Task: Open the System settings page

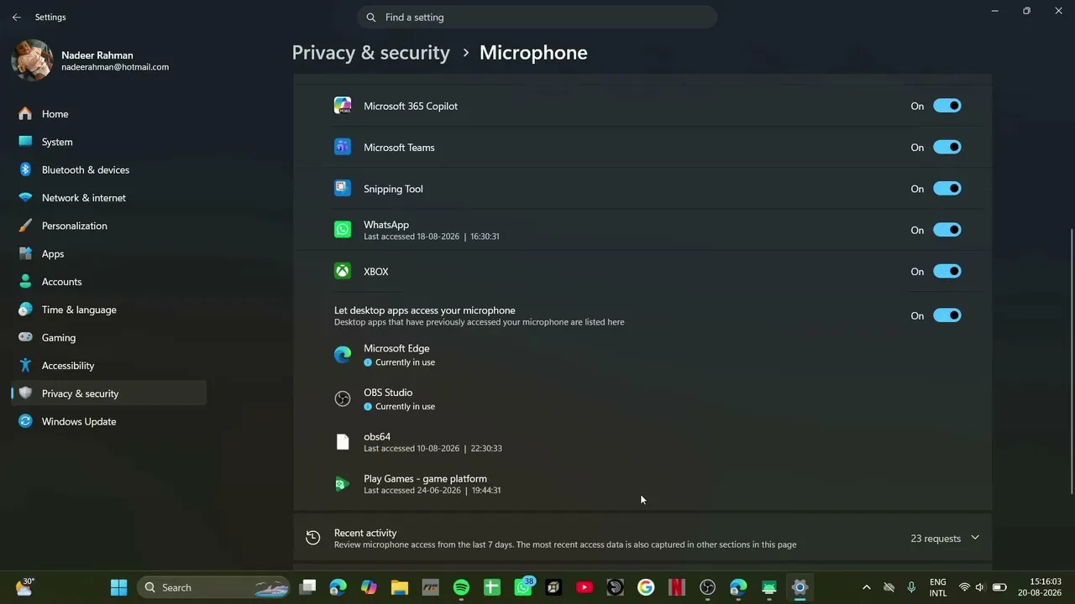Action: click(108, 142)
